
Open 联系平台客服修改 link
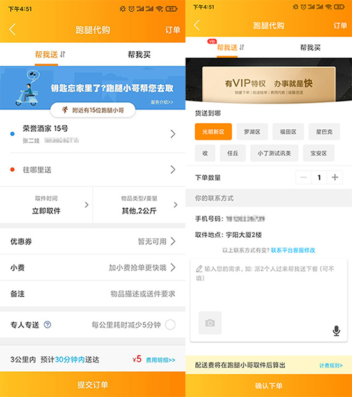tap(293, 250)
